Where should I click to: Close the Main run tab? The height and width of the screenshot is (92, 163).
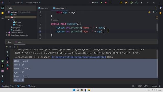tap(23, 42)
